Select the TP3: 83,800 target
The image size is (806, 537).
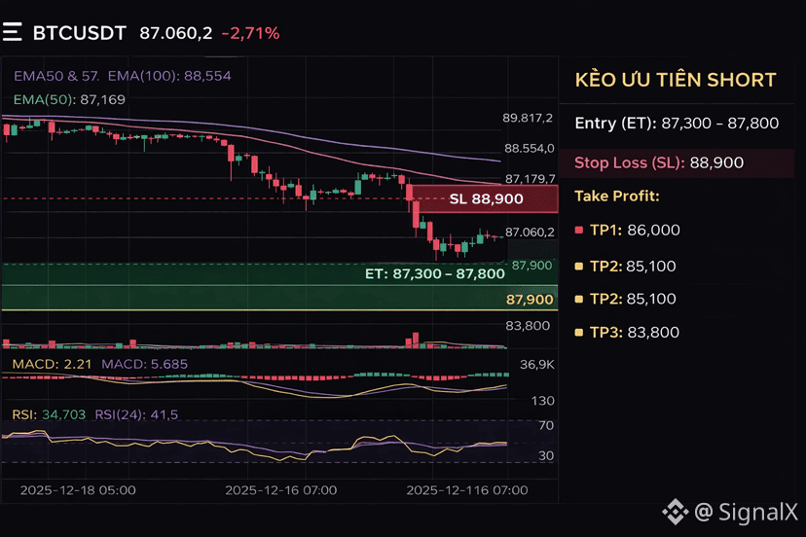[x=635, y=333]
